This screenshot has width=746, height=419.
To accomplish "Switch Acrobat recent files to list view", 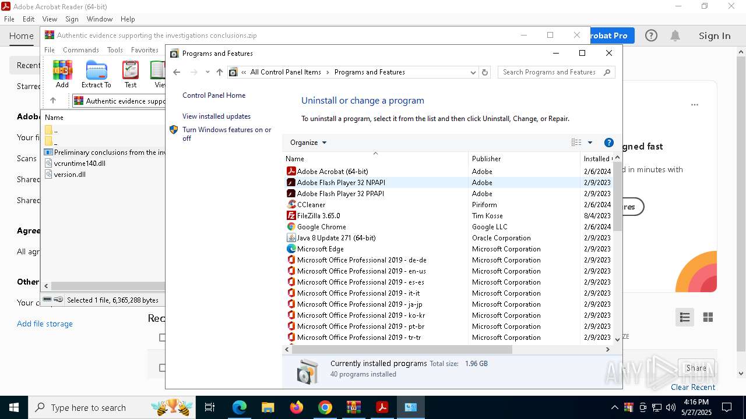I will point(685,317).
